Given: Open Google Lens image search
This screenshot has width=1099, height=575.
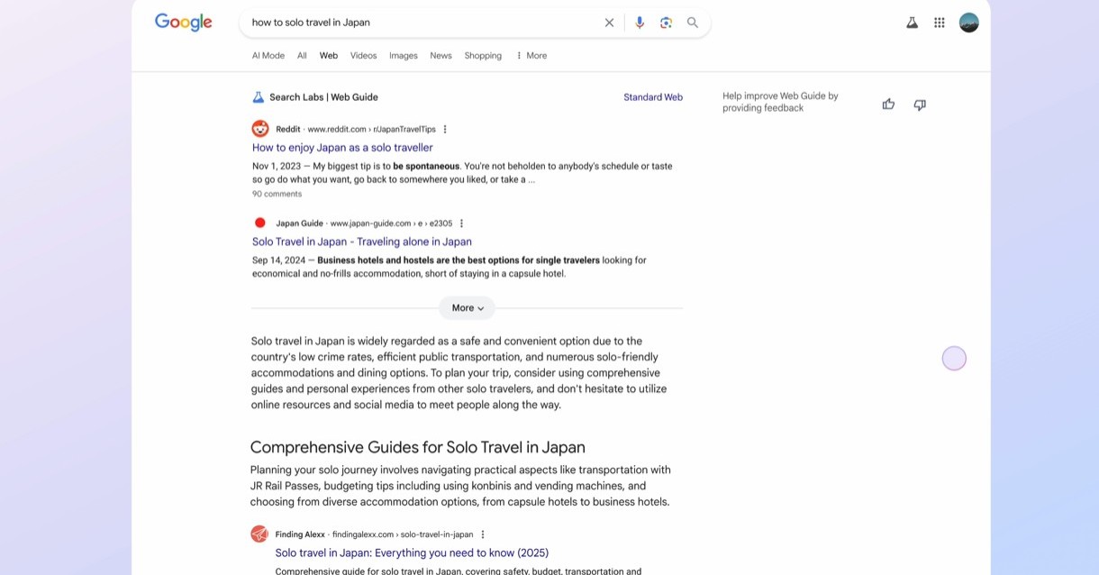Looking at the screenshot, I should point(666,23).
